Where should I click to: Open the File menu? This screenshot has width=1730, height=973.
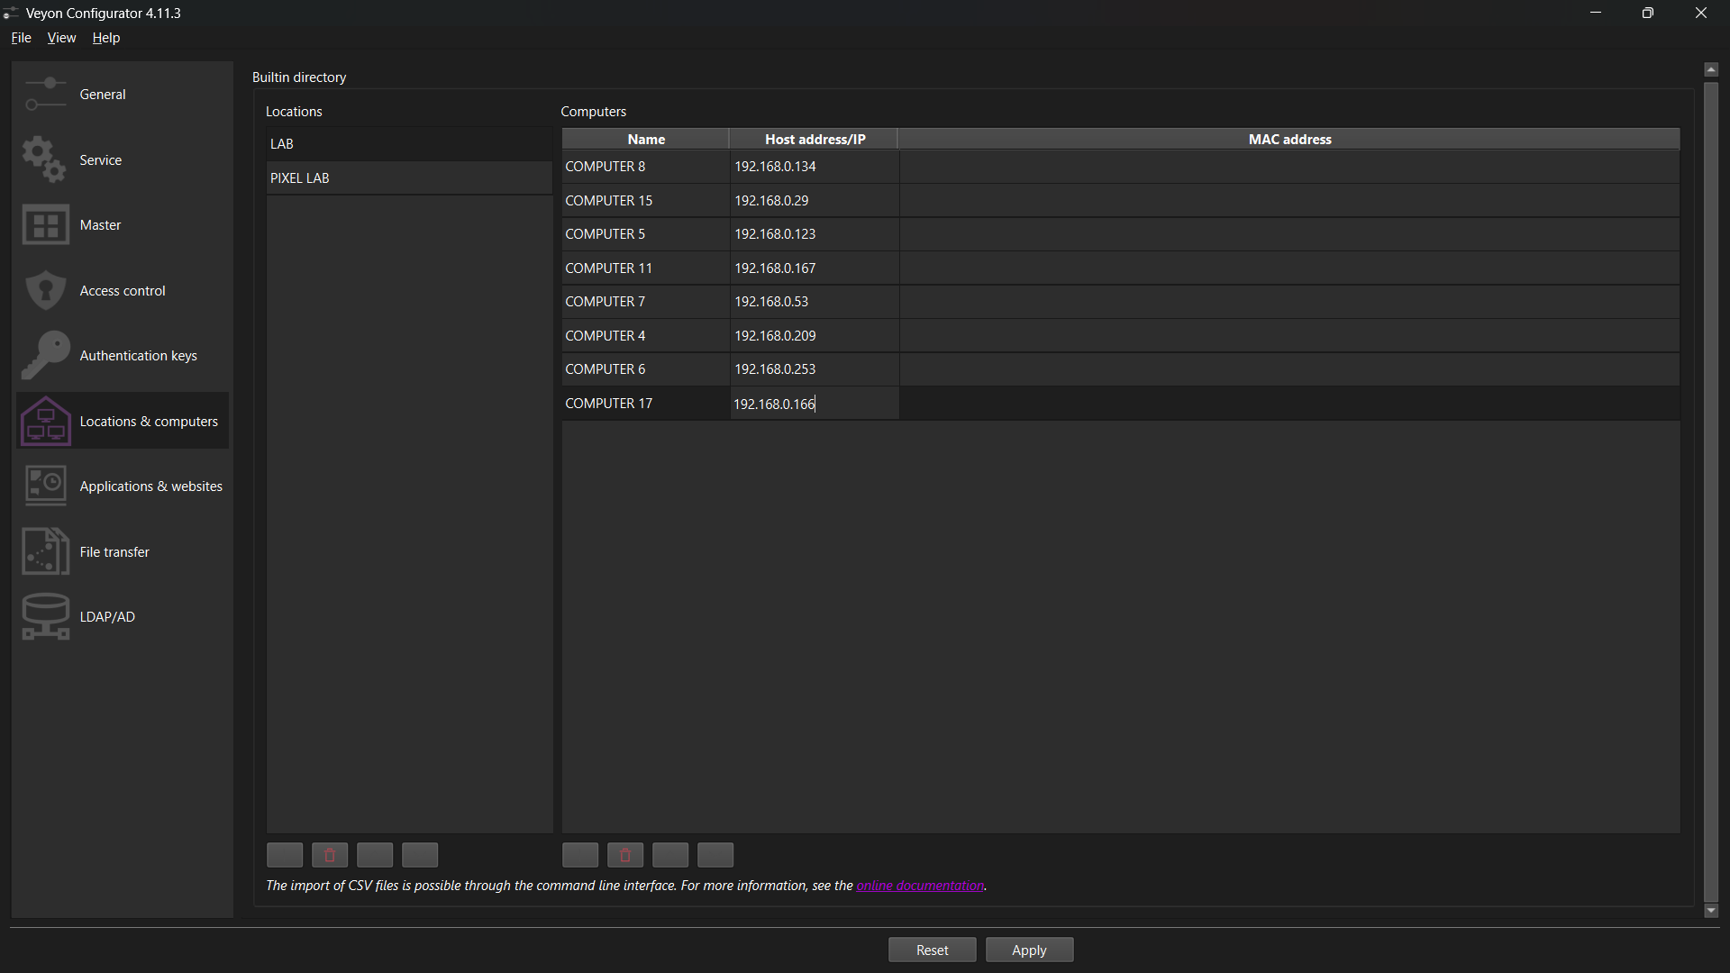point(21,38)
